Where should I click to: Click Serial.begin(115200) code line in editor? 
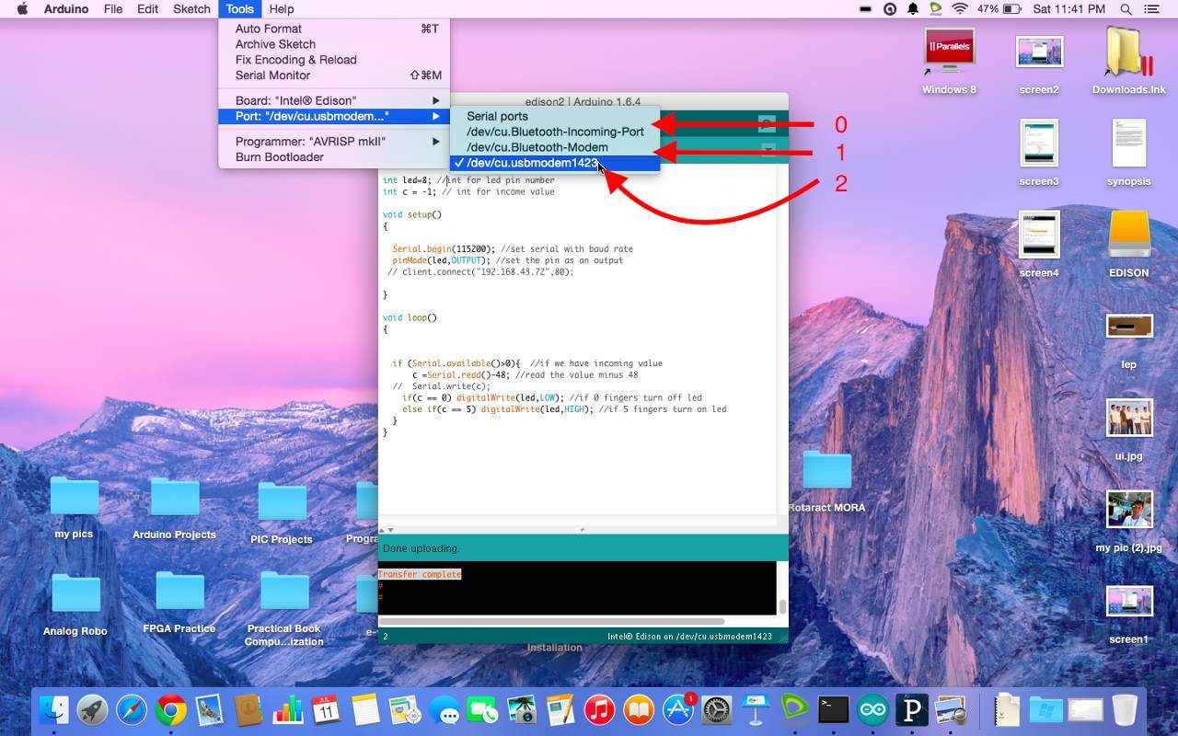513,248
